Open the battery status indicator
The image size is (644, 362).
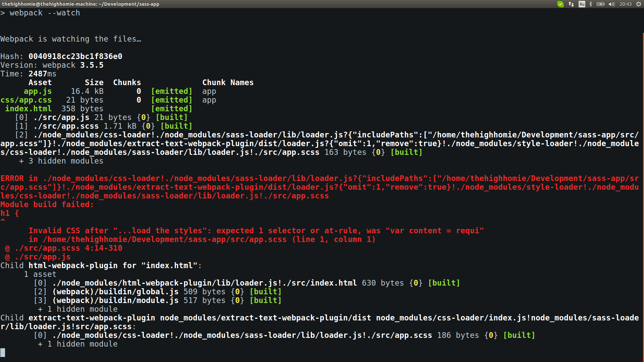[x=601, y=4]
